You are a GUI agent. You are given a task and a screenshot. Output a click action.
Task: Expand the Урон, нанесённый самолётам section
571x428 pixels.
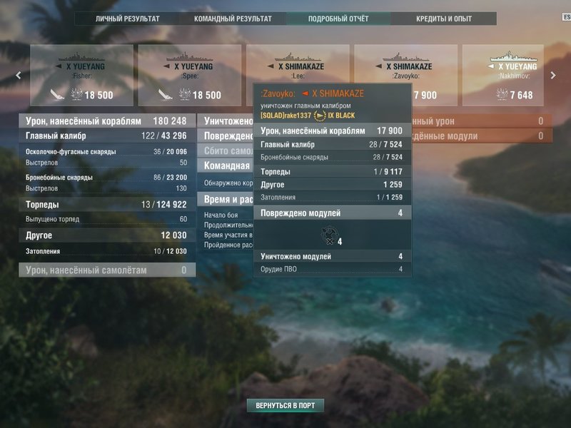click(x=107, y=270)
